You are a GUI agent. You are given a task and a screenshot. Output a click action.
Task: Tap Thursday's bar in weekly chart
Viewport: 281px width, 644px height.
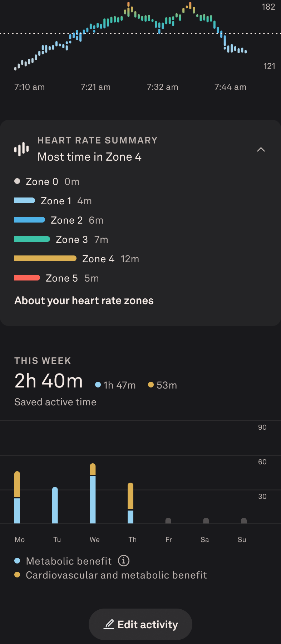click(x=130, y=503)
